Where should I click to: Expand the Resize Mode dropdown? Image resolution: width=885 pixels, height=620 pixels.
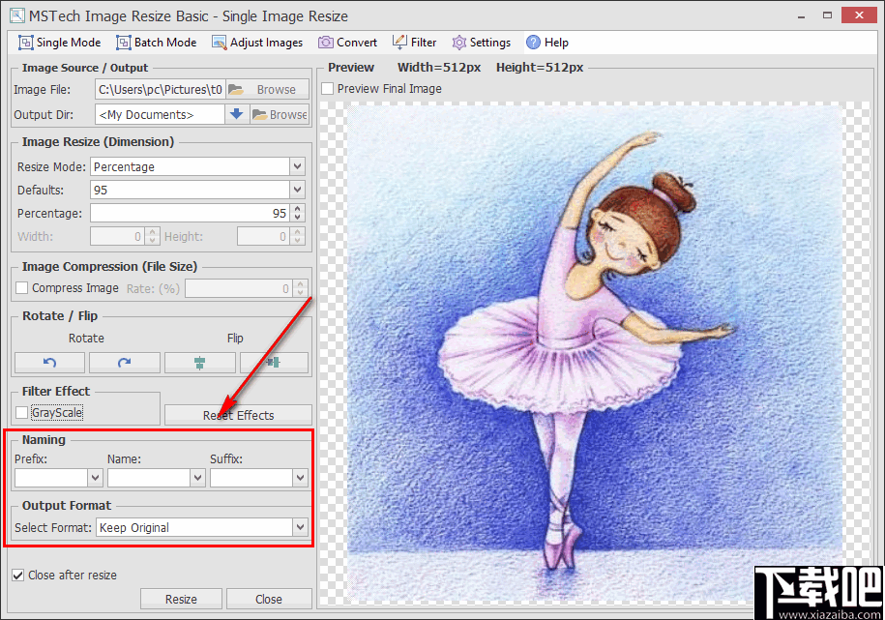click(x=297, y=166)
